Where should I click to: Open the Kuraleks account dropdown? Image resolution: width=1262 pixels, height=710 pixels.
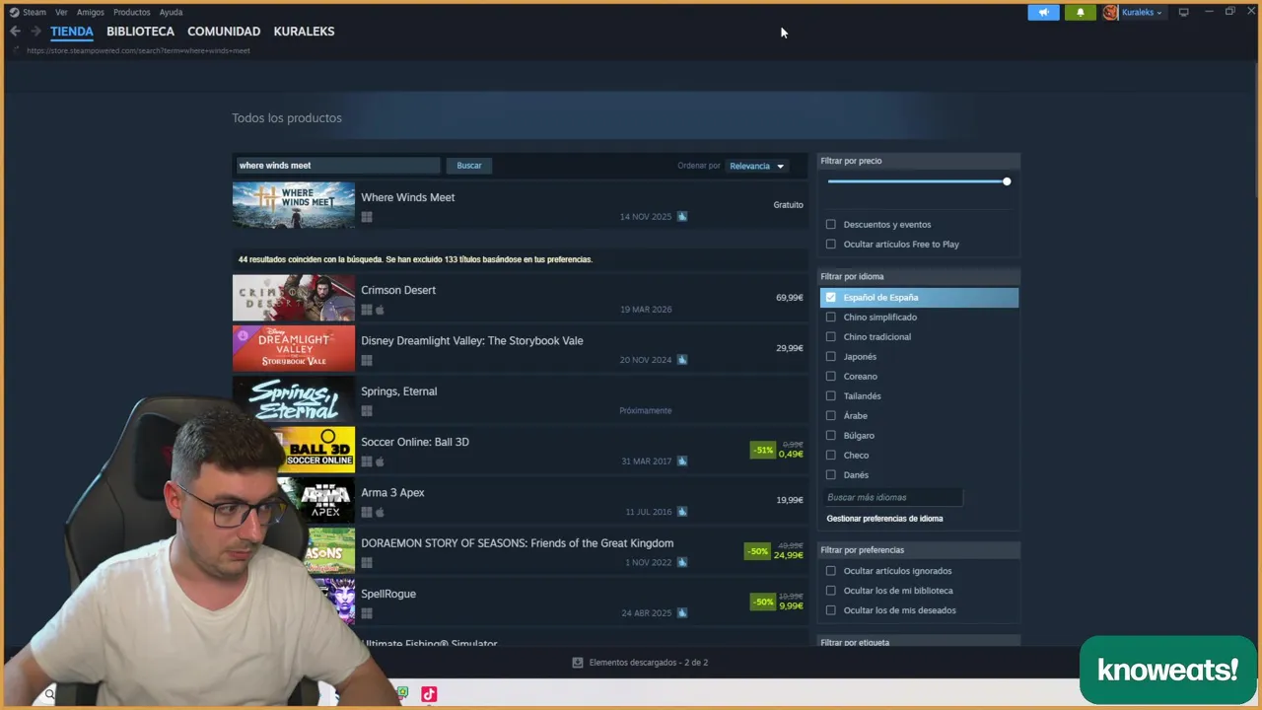coord(1142,13)
